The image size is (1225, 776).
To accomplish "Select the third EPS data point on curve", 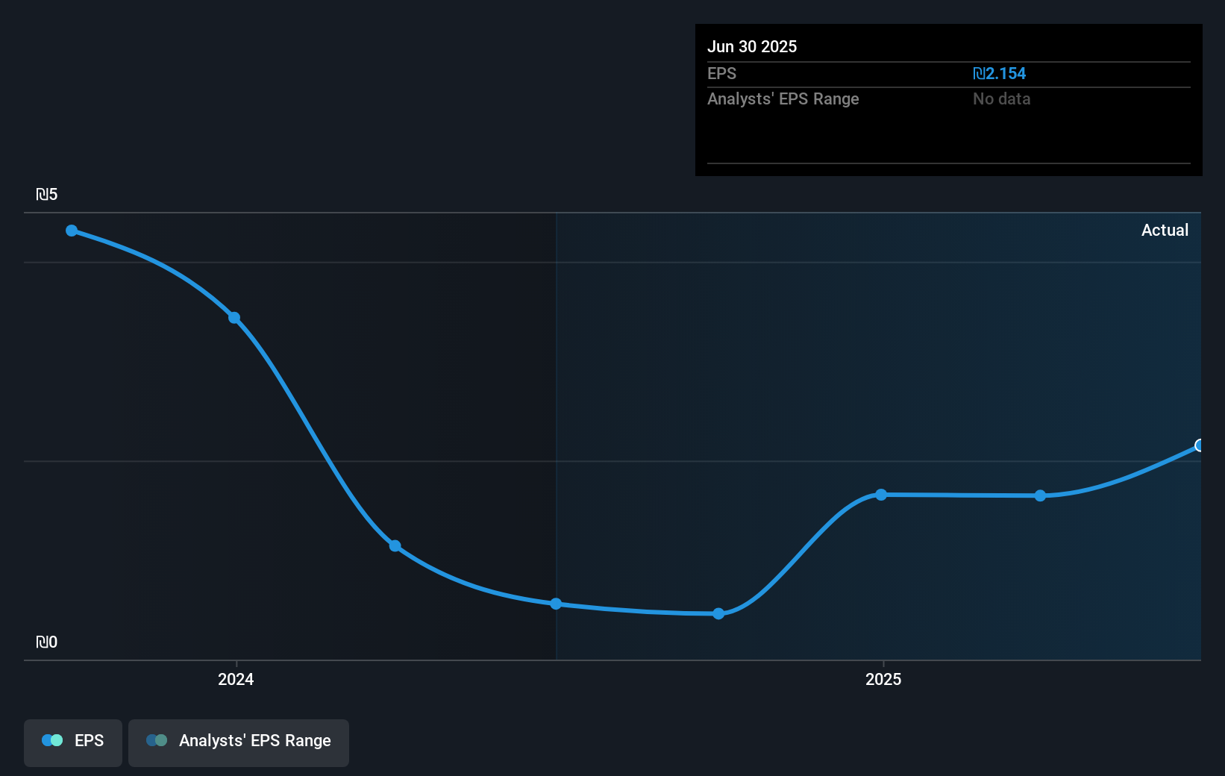I will [x=395, y=545].
